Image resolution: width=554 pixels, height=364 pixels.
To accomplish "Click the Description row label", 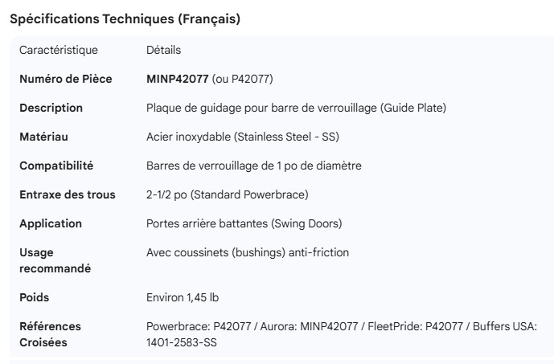I will tap(51, 108).
